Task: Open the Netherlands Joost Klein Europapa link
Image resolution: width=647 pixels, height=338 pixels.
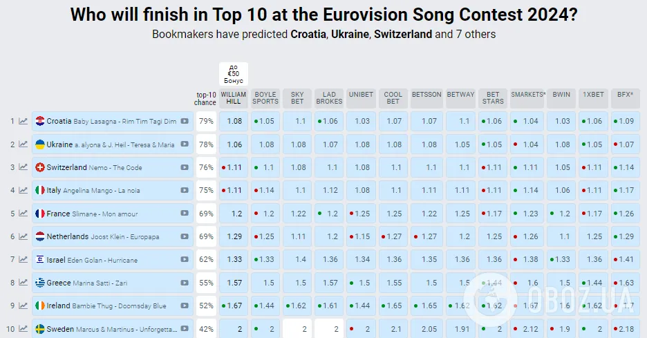Action: pos(102,236)
